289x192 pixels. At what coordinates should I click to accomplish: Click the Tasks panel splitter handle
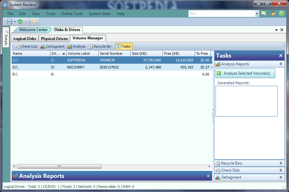coord(213,116)
